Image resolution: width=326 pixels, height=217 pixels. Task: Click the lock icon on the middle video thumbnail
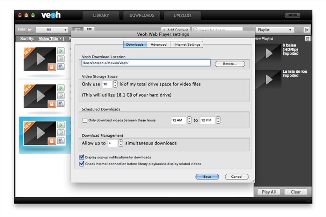tap(52, 104)
